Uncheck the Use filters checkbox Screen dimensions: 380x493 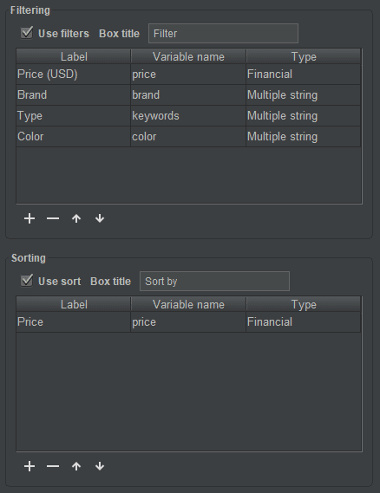(27, 33)
